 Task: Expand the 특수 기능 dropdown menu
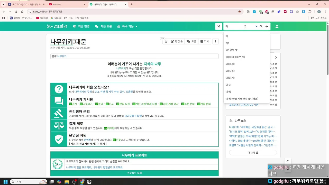127,26
